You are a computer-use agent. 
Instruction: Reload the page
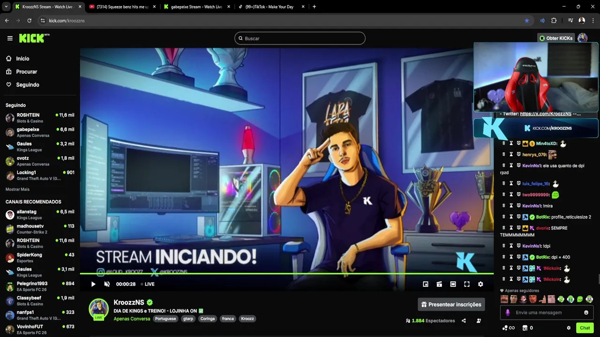(29, 21)
